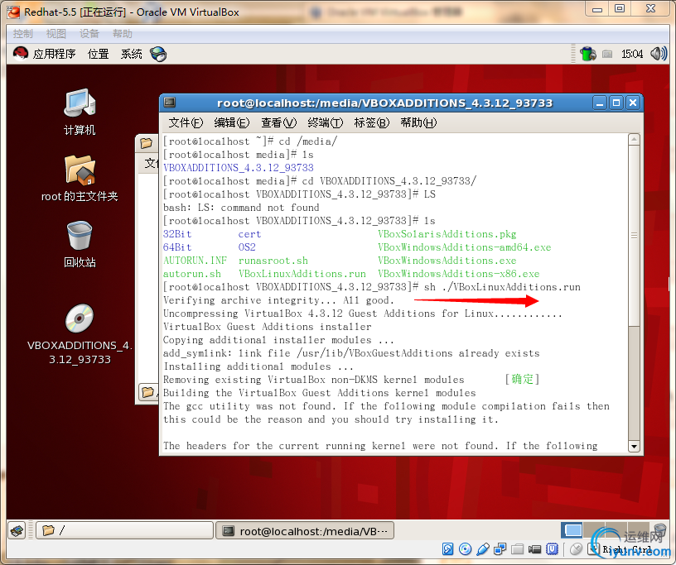This screenshot has height=565, width=676.
Task: Click the VBoxLinuxAdditions.run file name
Action: point(302,274)
